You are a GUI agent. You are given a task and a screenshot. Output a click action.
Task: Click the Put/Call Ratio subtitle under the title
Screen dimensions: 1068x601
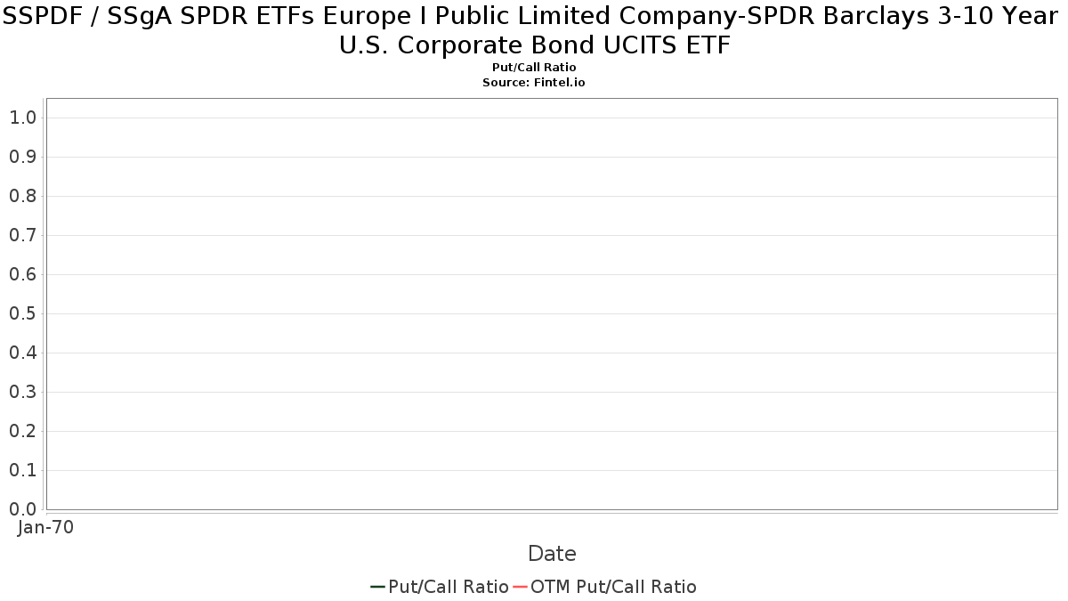(534, 68)
